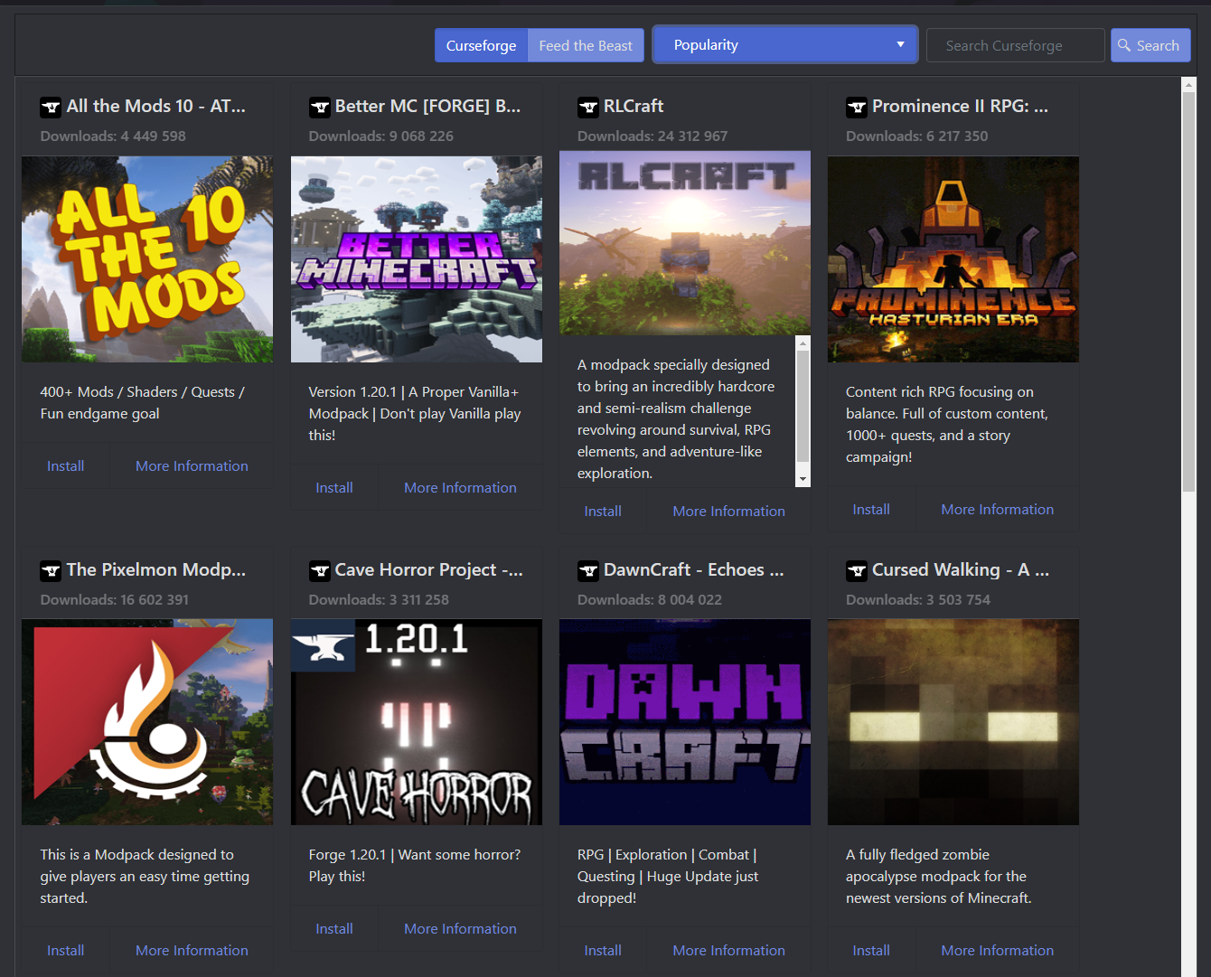The height and width of the screenshot is (977, 1211).
Task: View More Information about The Pixelmon Modpack
Action: coord(192,951)
